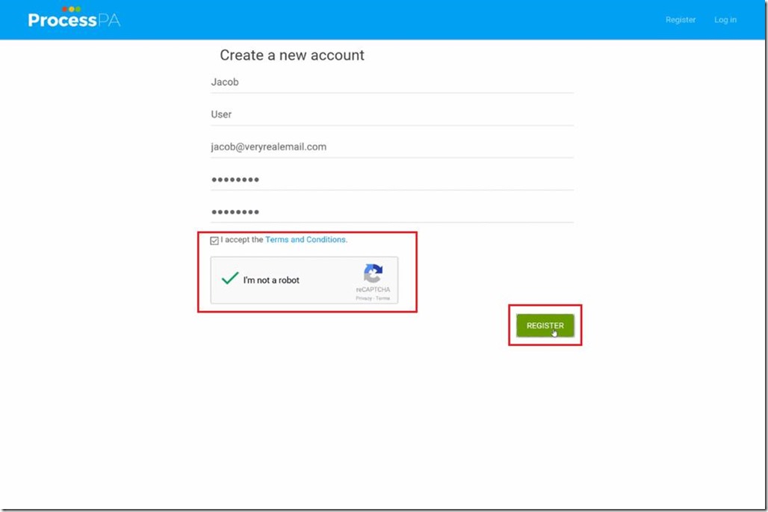Image resolution: width=768 pixels, height=512 pixels.
Task: Click the "I accept the" label text
Action: (242, 240)
